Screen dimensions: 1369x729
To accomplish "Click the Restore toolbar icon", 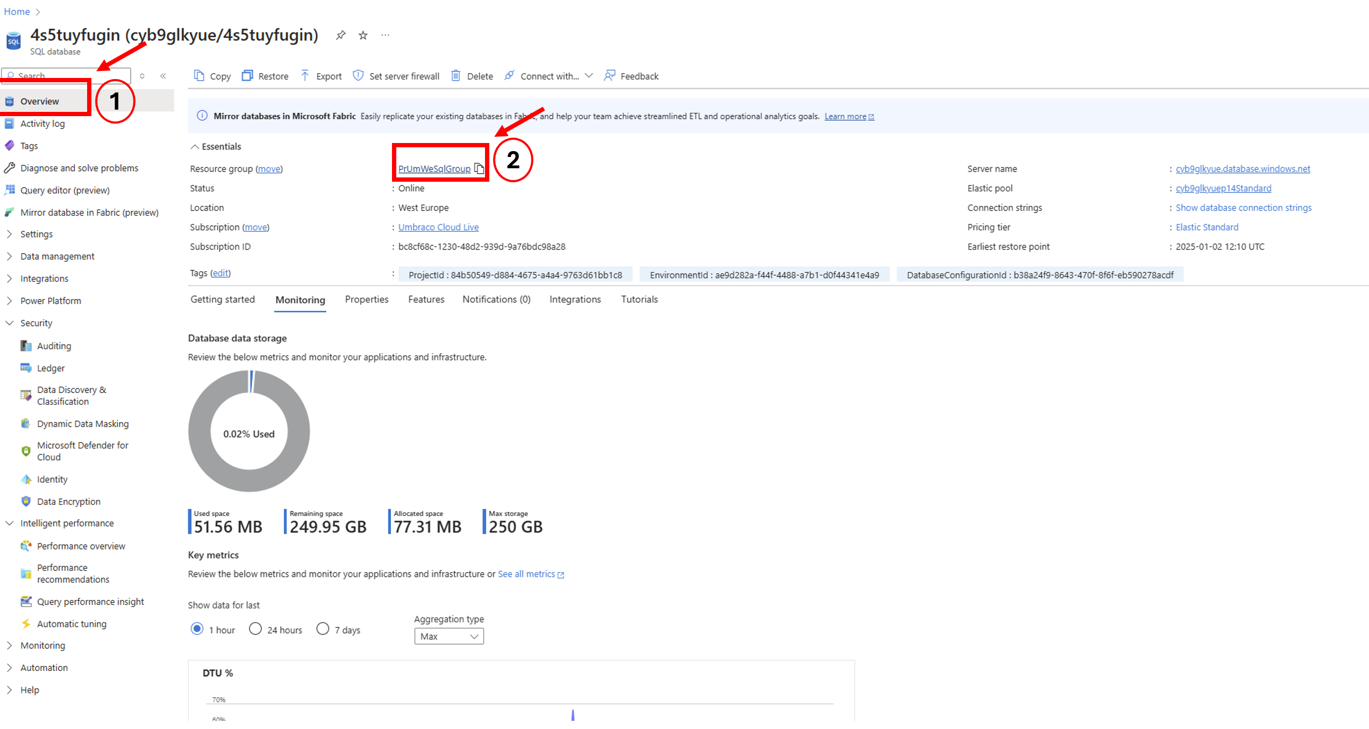I will coord(247,76).
